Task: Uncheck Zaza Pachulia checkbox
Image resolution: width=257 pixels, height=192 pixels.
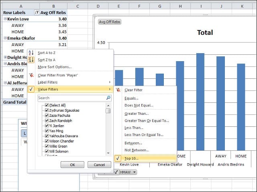Action: tap(47, 116)
